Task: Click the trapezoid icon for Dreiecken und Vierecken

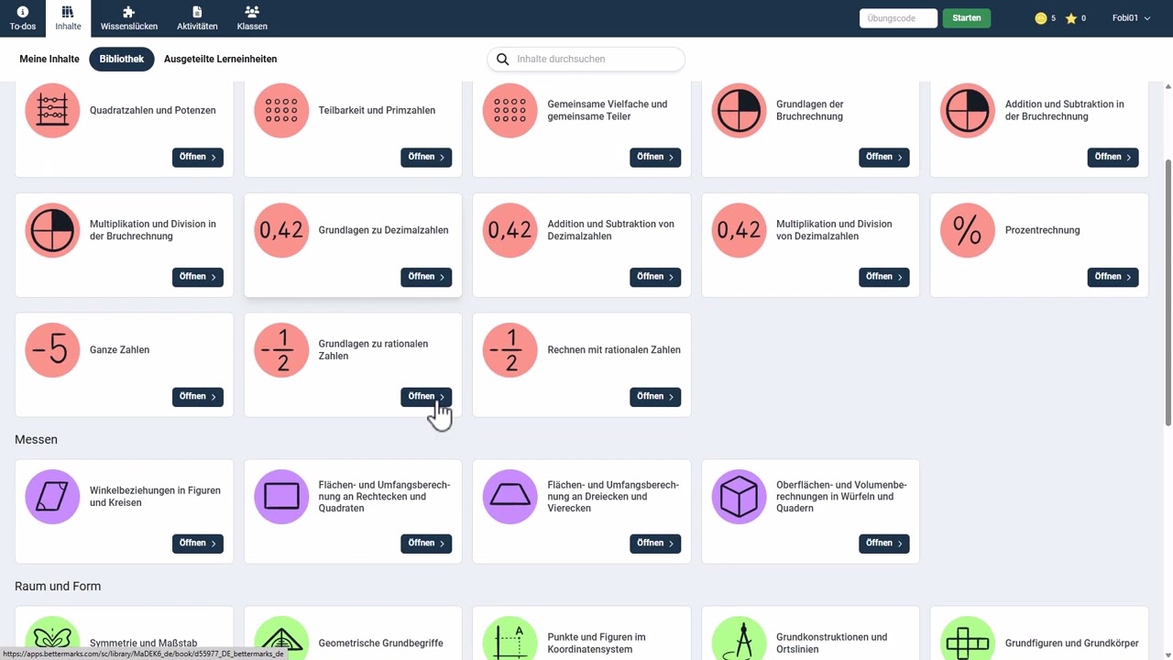Action: 510,497
